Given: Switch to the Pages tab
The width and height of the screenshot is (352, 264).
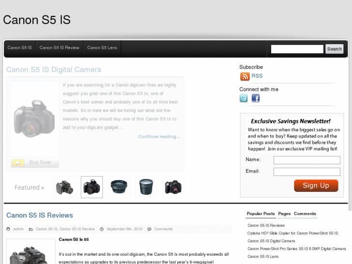Looking at the screenshot, I should pos(284,214).
